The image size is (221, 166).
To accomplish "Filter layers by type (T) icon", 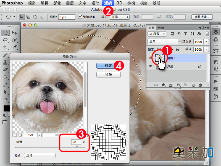I will [x=186, y=34].
